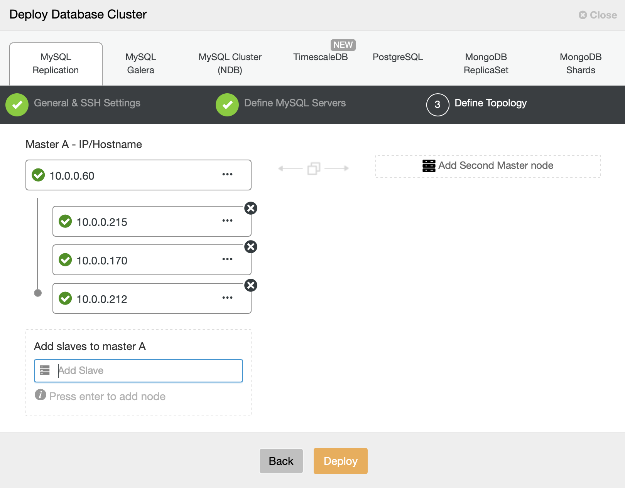Click green check icon next to 10.0.0.170
625x488 pixels.
[65, 260]
